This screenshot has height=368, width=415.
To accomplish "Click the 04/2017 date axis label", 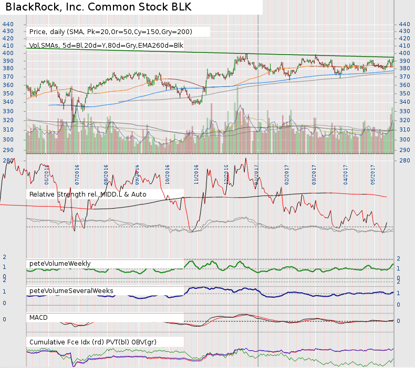I will (x=345, y=175).
